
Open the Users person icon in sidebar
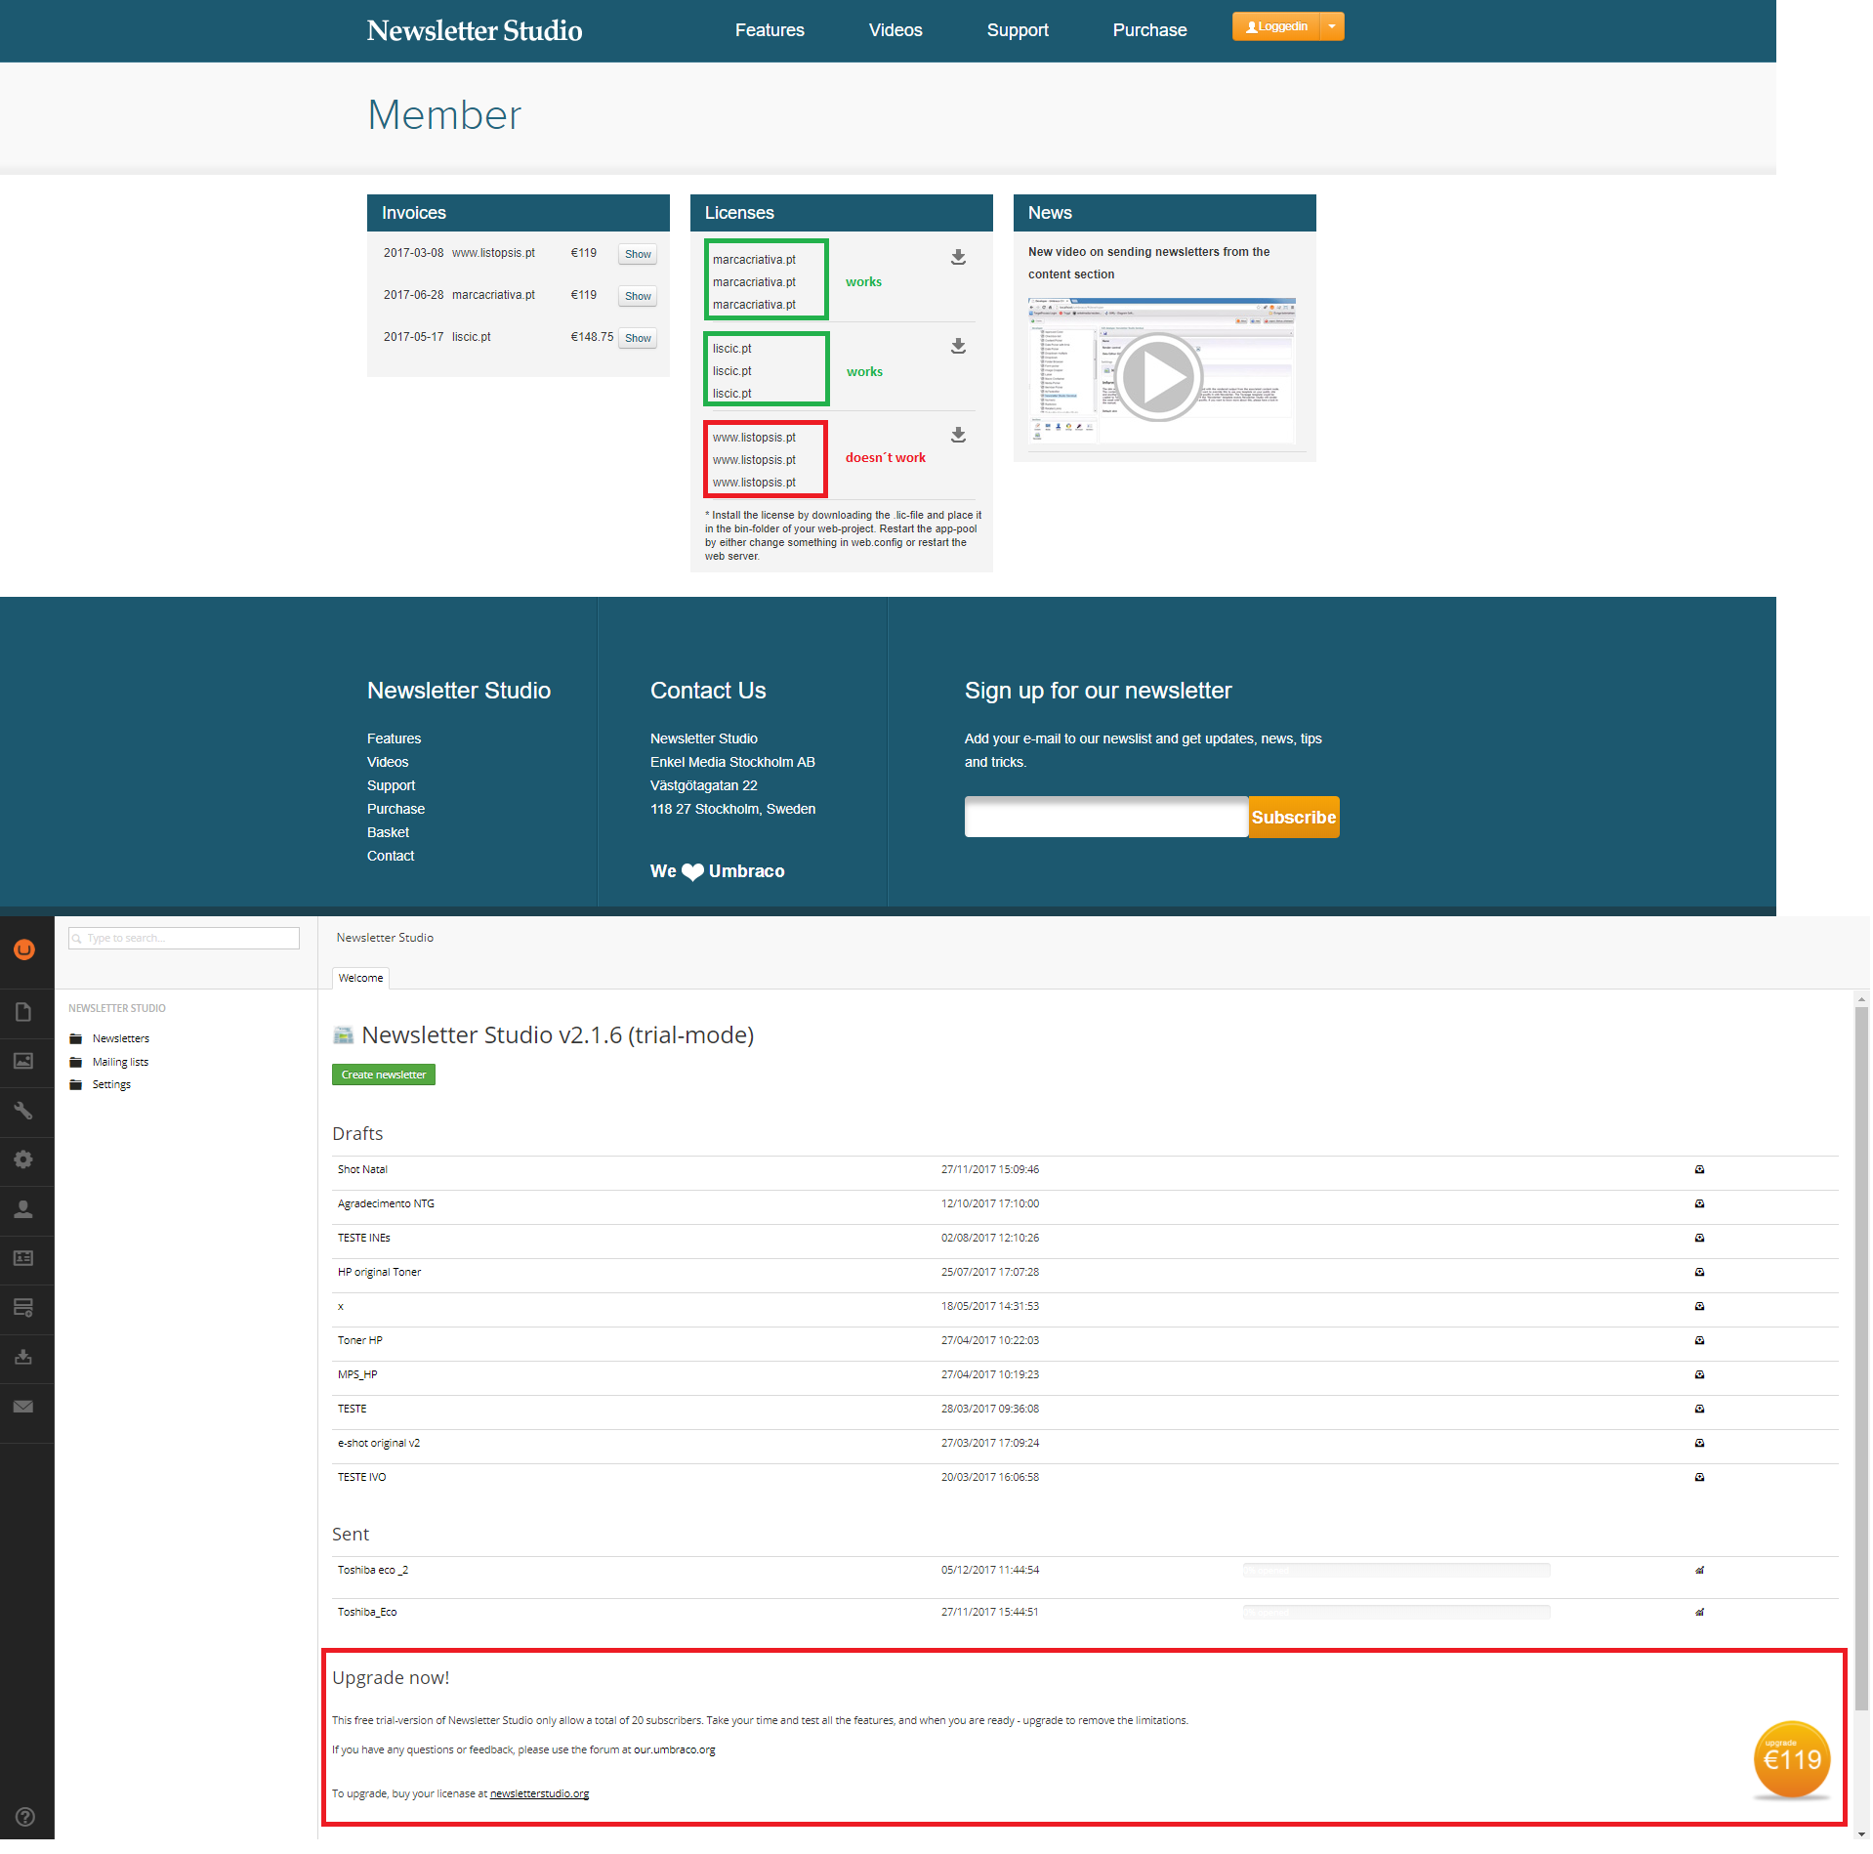(24, 1209)
